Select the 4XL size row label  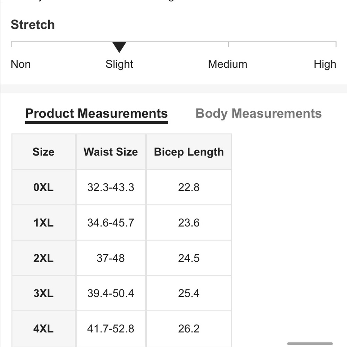[x=43, y=329]
